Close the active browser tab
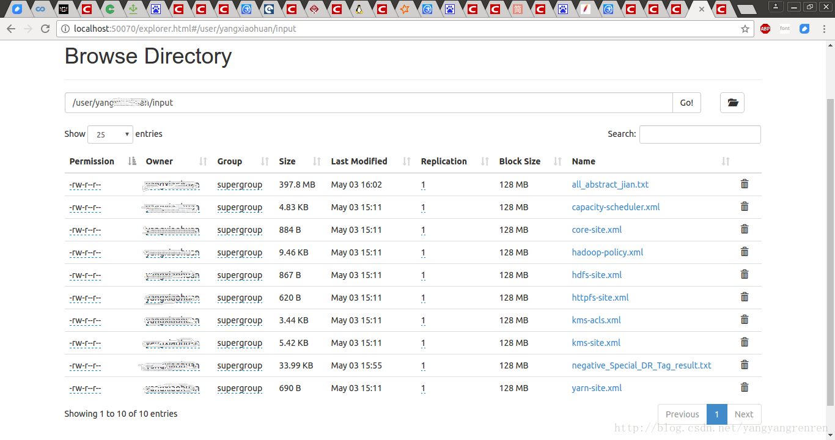 701,9
